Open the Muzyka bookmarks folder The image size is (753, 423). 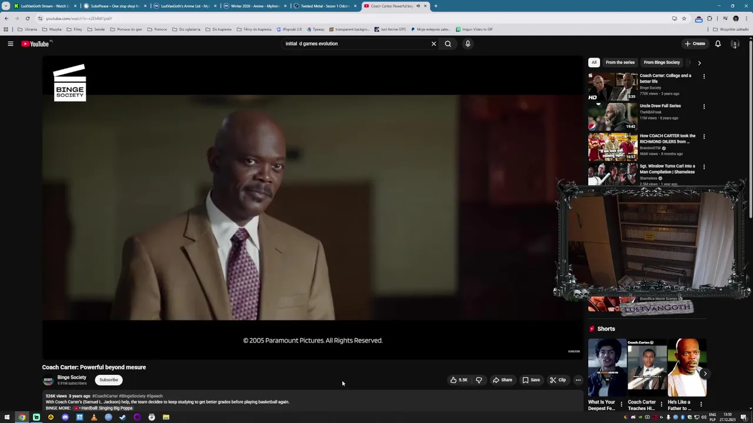tap(52, 29)
